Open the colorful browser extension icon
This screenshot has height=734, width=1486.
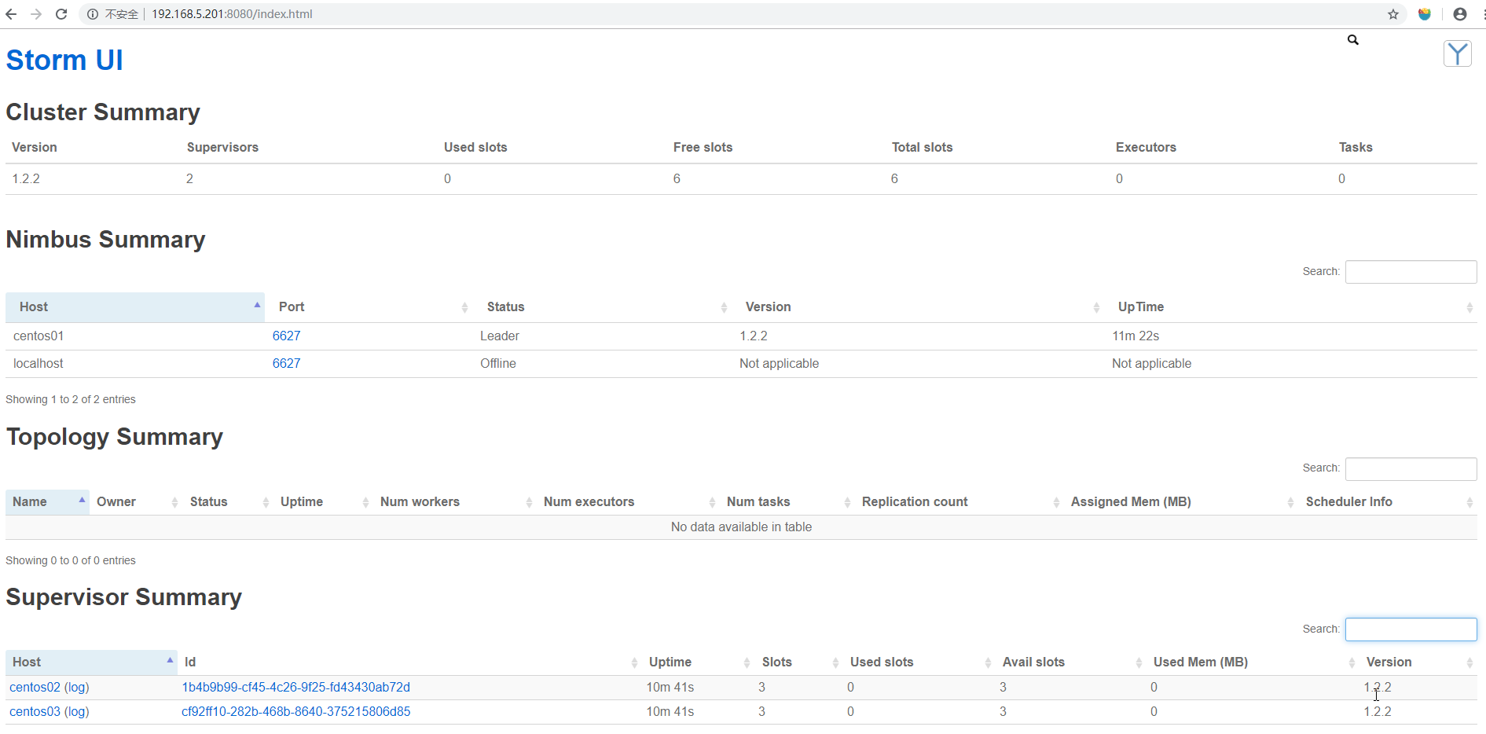tap(1425, 14)
